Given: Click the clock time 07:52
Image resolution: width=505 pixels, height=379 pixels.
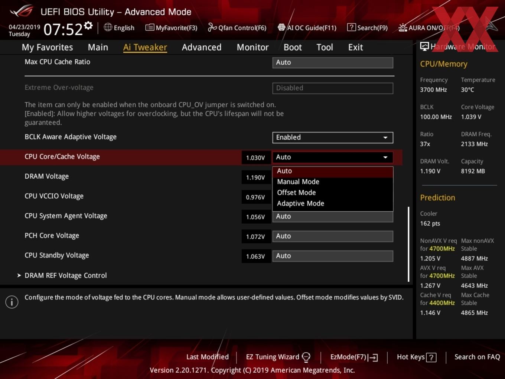Looking at the screenshot, I should pos(63,29).
